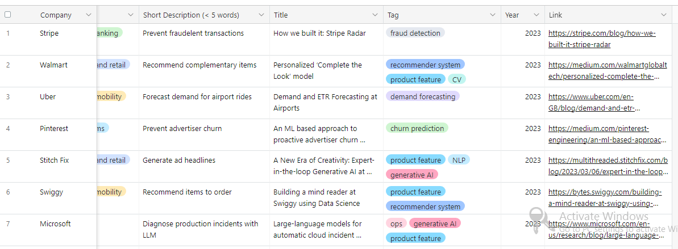Open the Link column dropdown arrow
Screen dimensions: 678x249
664,15
